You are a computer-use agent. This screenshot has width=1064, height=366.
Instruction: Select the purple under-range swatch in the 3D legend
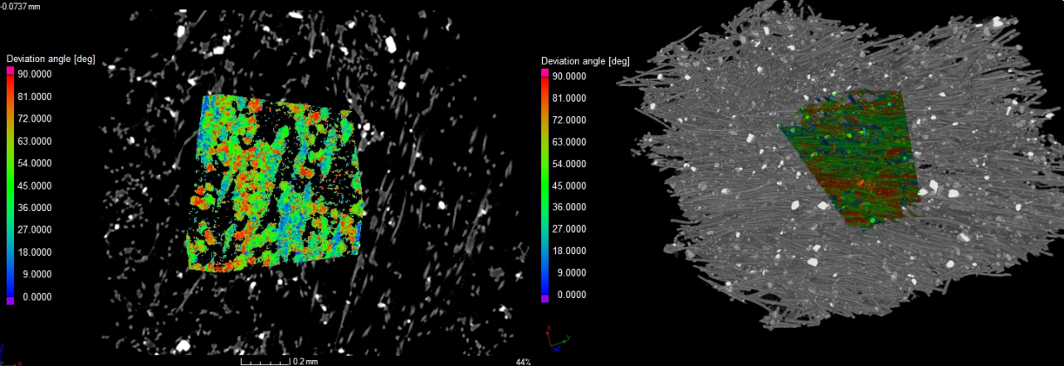tap(544, 301)
